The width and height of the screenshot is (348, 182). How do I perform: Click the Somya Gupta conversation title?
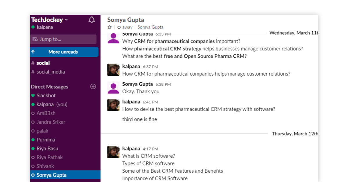[x=126, y=20]
